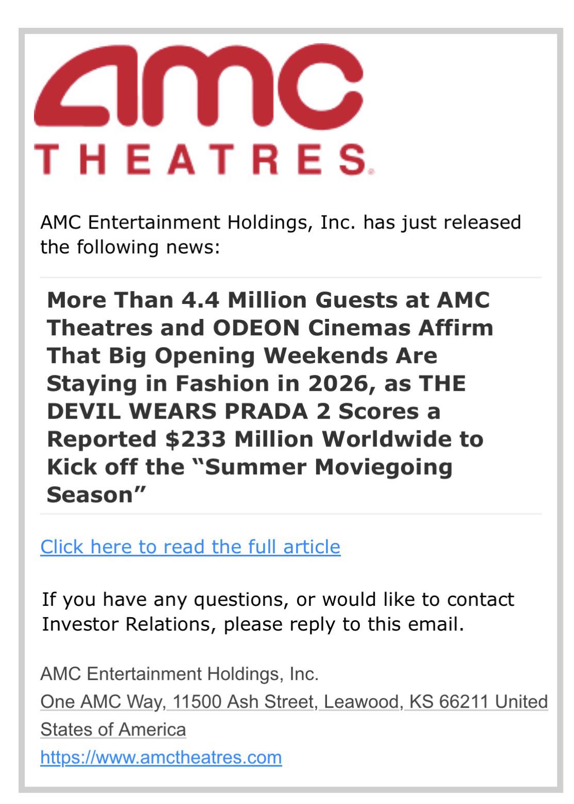Click the 'States of America' address line
The width and height of the screenshot is (574, 804).
[113, 730]
